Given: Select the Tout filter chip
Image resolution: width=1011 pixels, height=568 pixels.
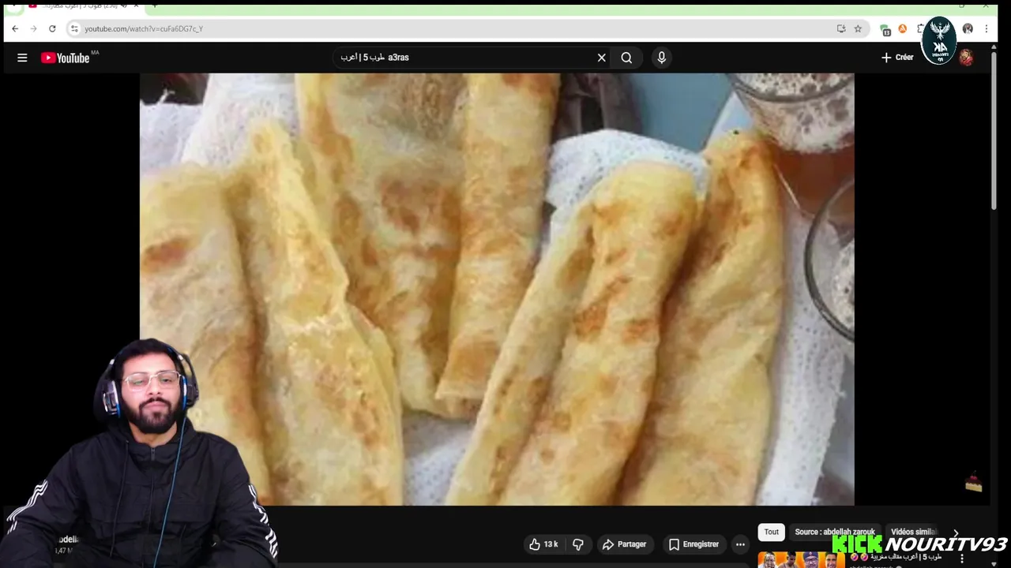Looking at the screenshot, I should 772,532.
